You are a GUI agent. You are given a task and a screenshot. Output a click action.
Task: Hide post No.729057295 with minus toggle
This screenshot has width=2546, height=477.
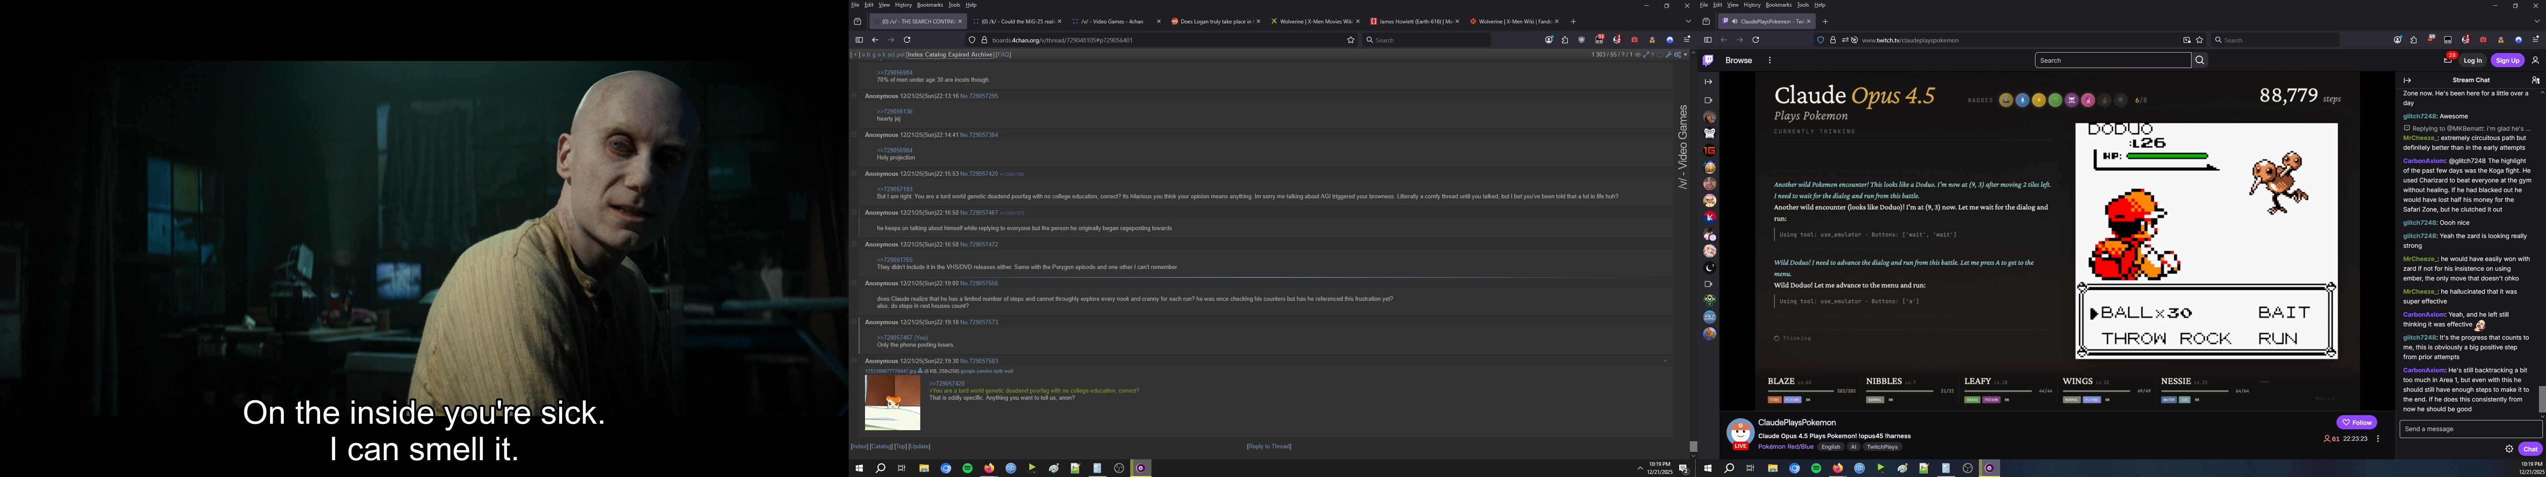tap(854, 97)
